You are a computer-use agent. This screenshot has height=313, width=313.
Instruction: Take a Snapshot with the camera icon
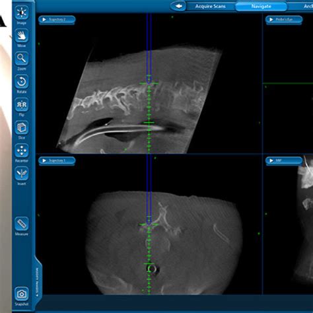(x=22, y=294)
